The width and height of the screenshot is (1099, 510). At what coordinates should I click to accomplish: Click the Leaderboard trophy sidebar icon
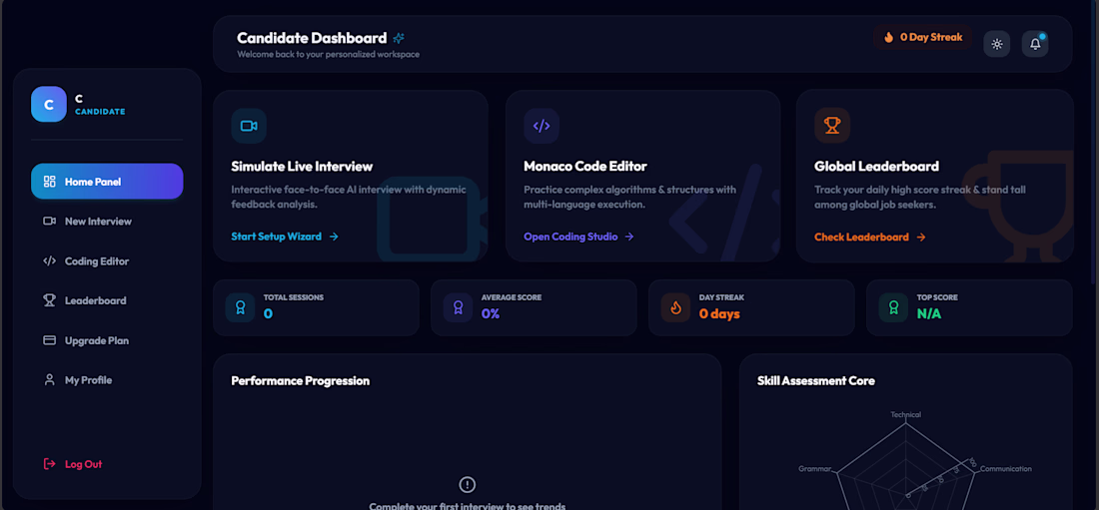pos(49,300)
